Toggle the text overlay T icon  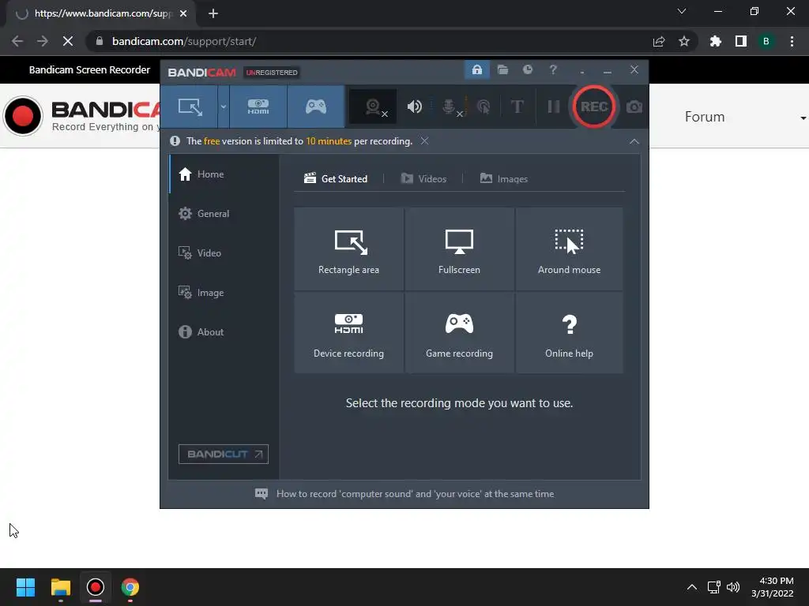click(517, 107)
